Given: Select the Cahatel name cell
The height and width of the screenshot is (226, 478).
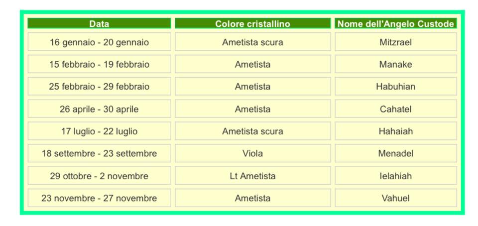Looking at the screenshot, I should tap(395, 109).
